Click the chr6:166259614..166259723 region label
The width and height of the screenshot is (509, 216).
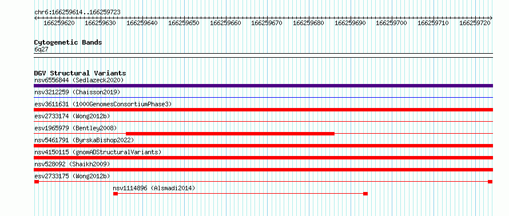coord(77,12)
